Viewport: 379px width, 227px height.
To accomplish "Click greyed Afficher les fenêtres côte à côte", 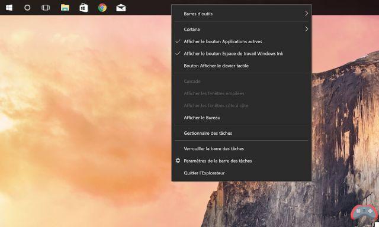I will tap(242, 105).
